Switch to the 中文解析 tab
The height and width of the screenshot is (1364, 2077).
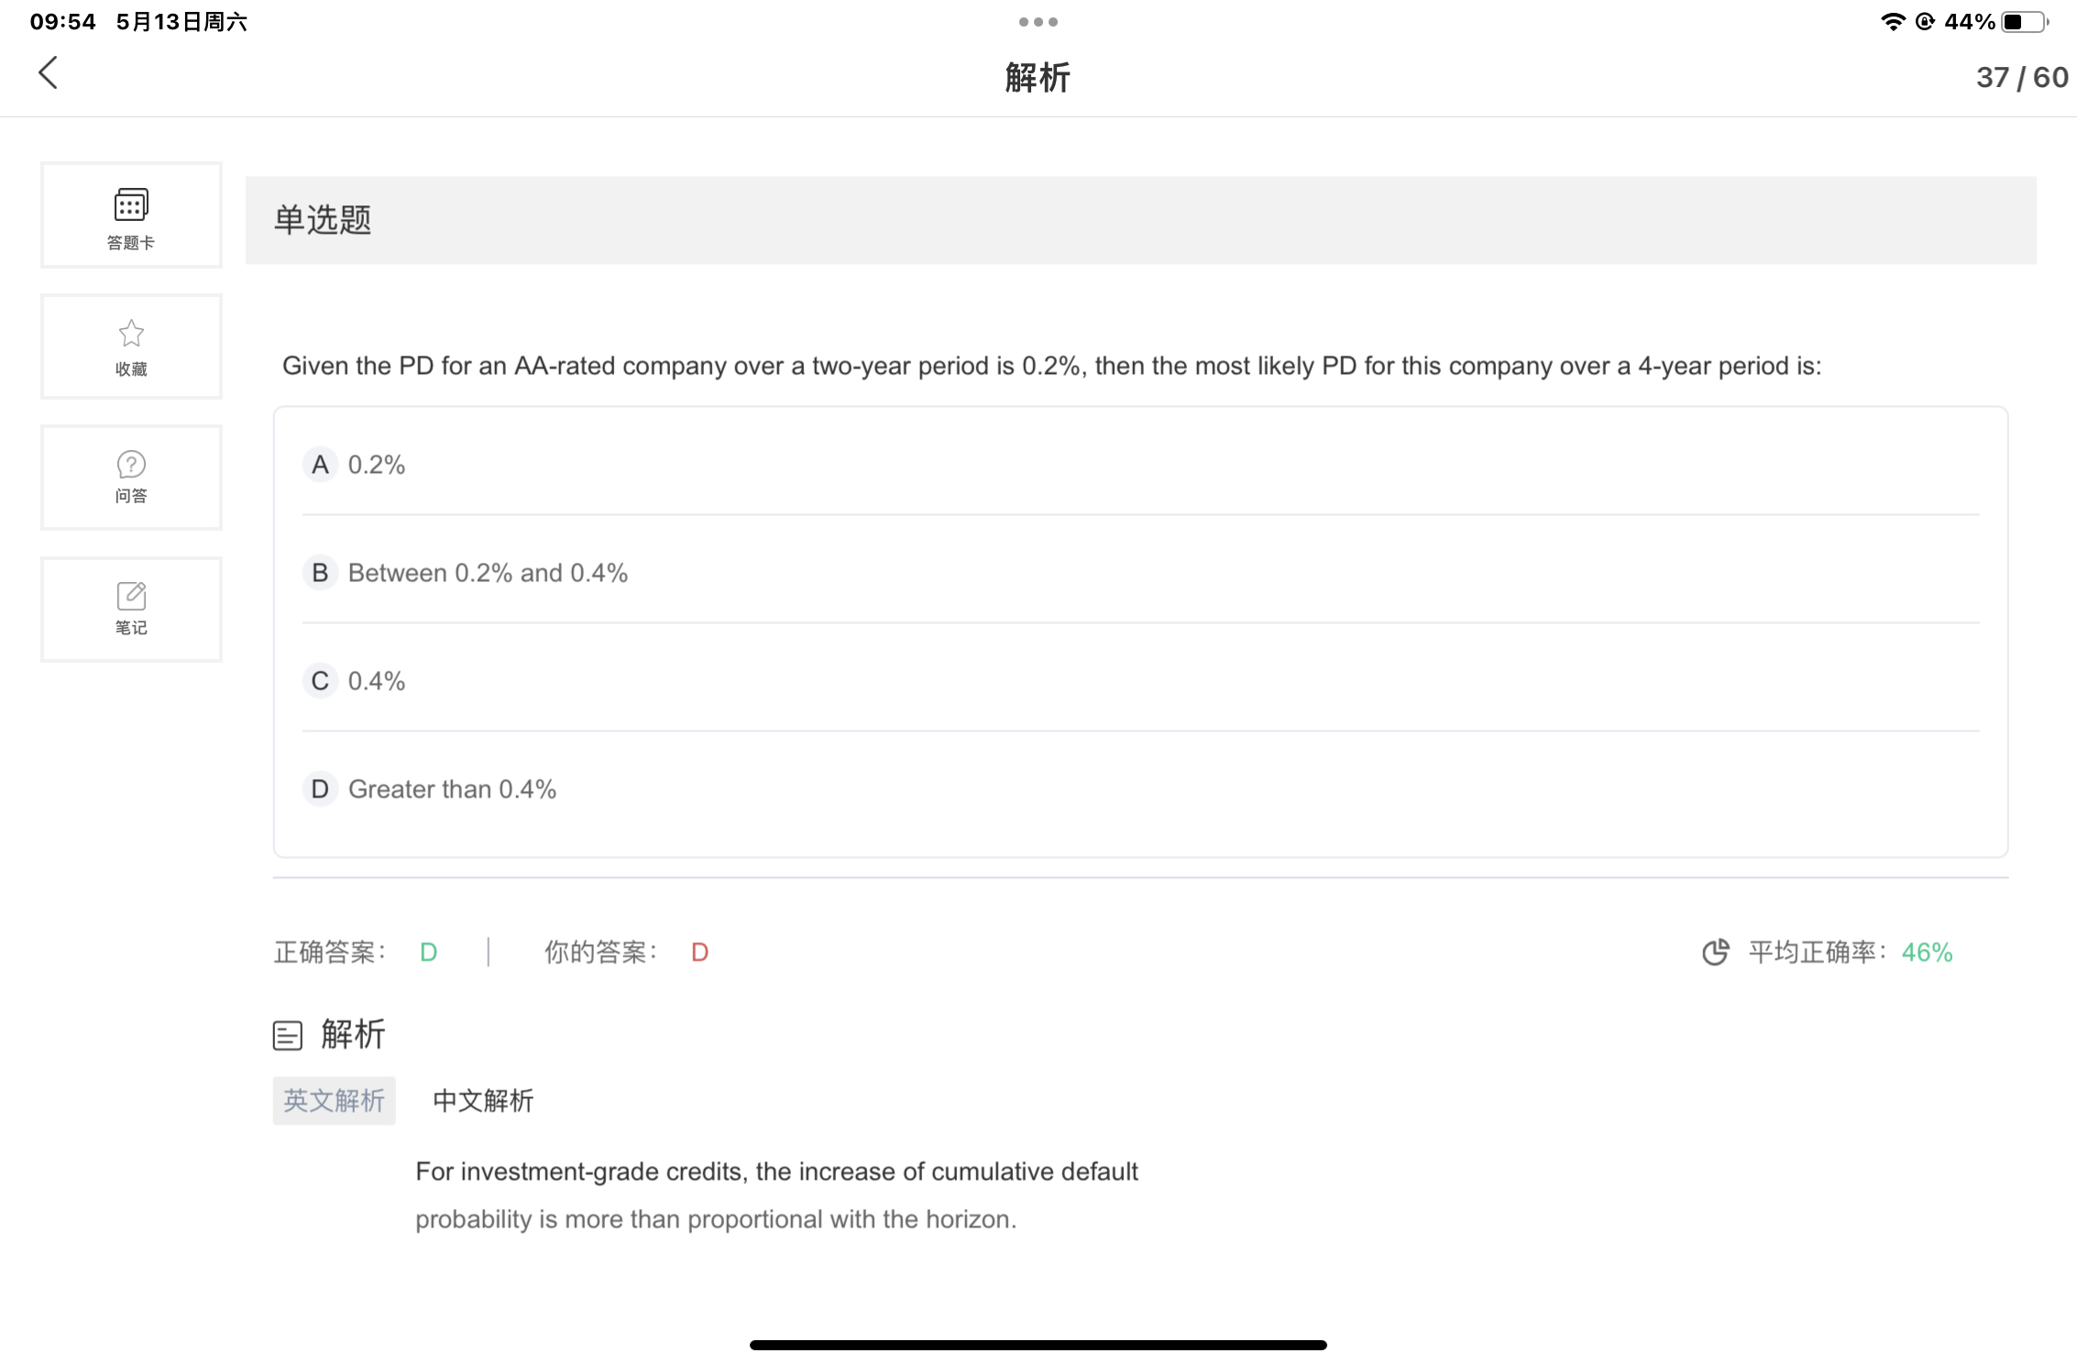tap(483, 1101)
